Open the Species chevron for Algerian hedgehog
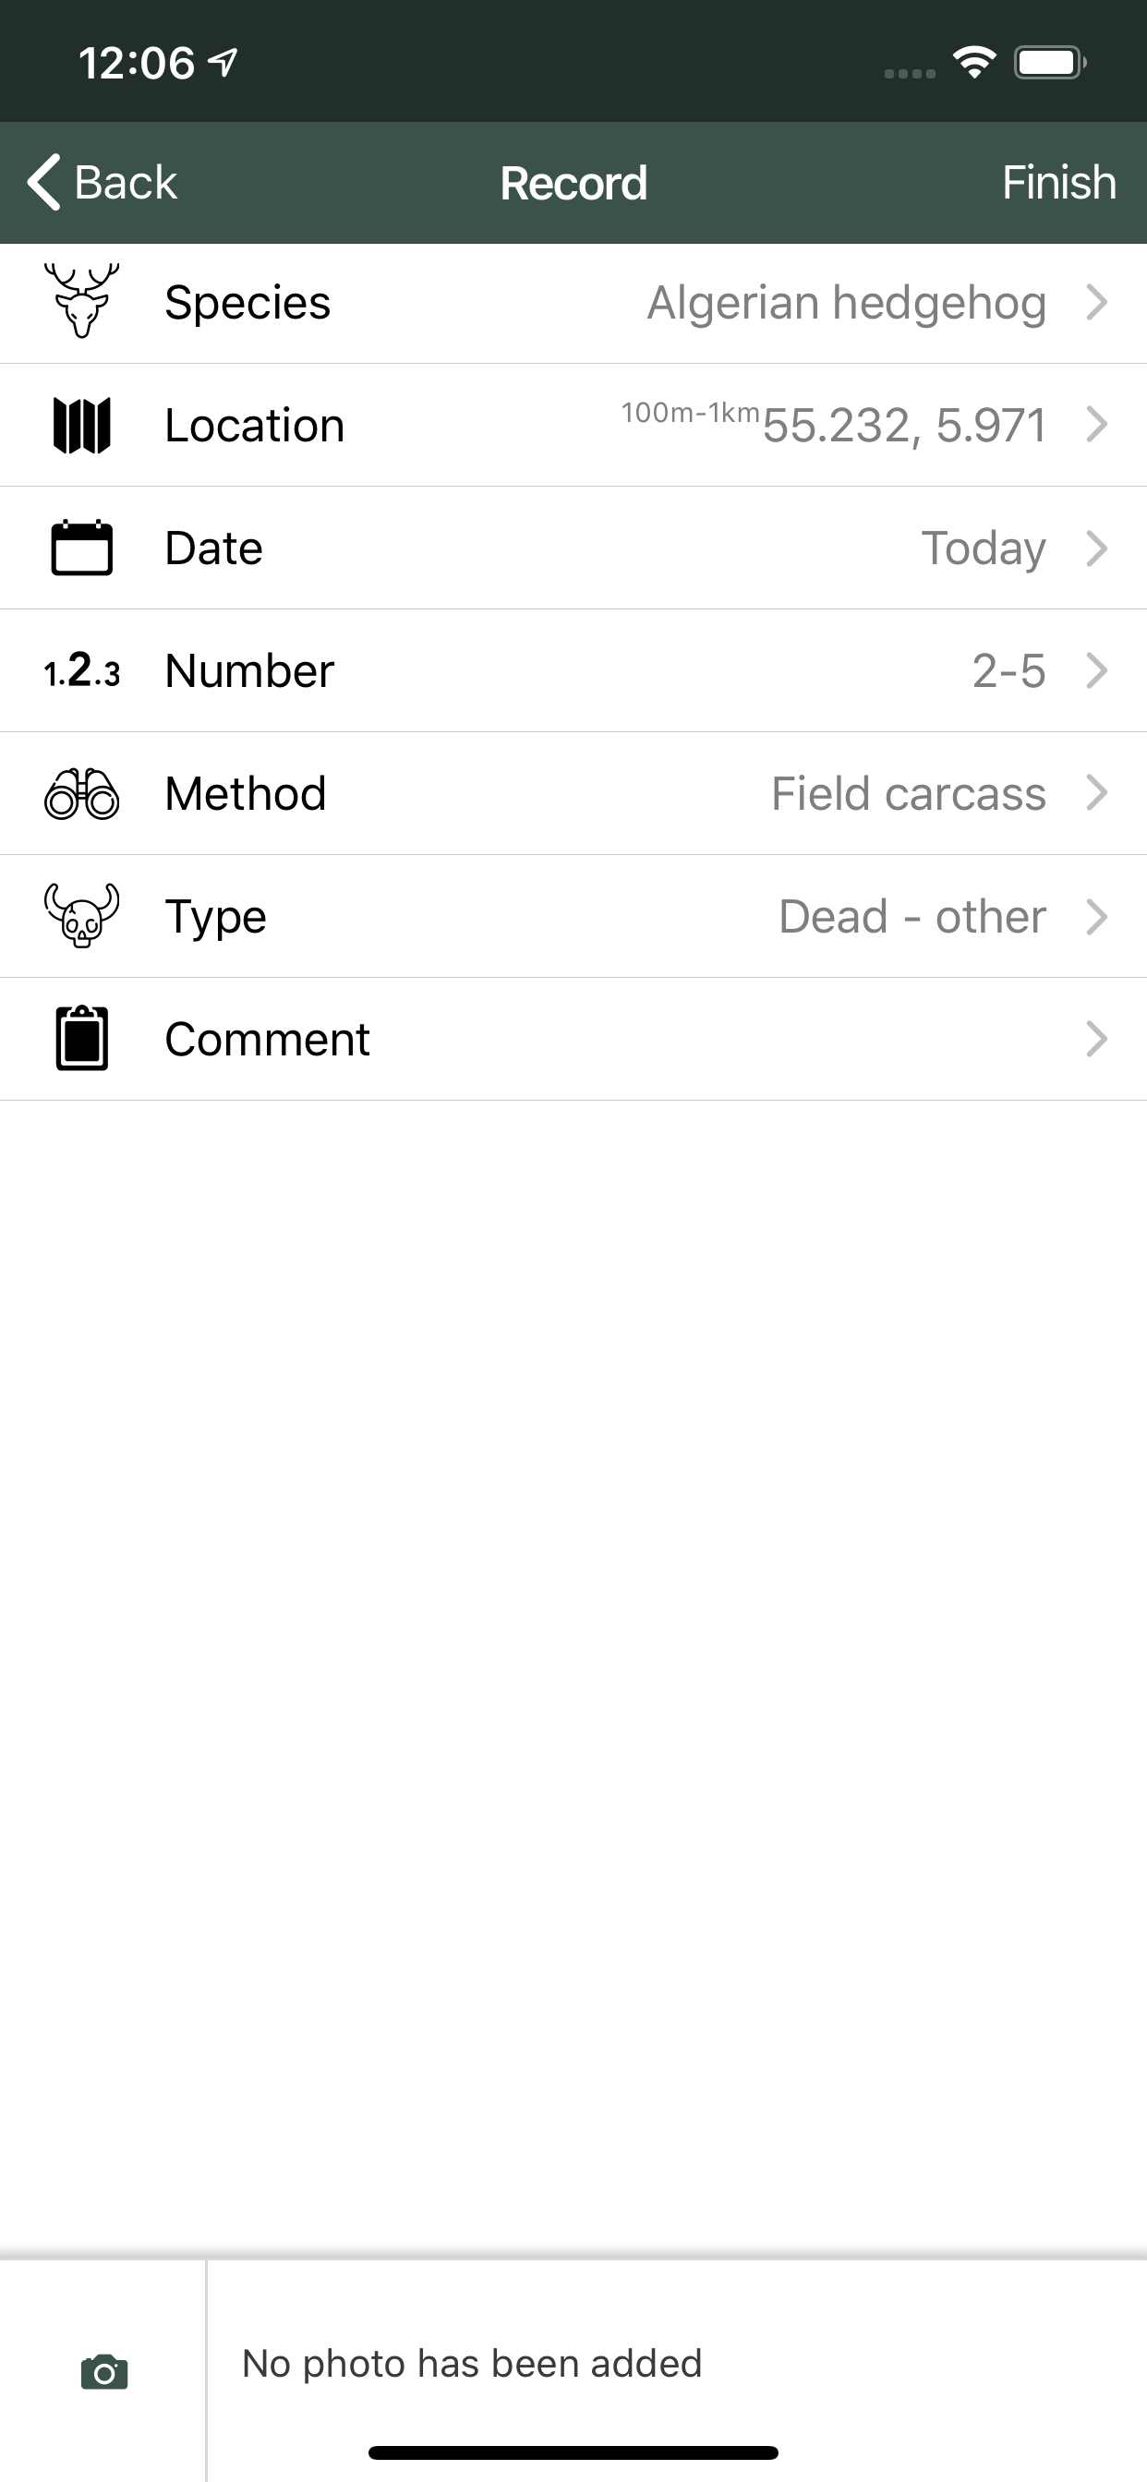This screenshot has height=2482, width=1147. pyautogui.click(x=1097, y=303)
